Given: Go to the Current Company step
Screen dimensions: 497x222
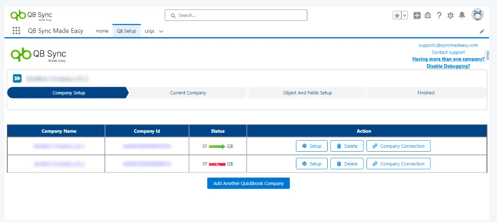Looking at the screenshot, I should (188, 93).
